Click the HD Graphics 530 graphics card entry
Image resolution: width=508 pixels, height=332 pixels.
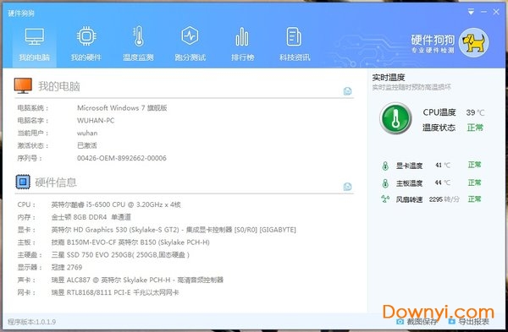tap(174, 230)
